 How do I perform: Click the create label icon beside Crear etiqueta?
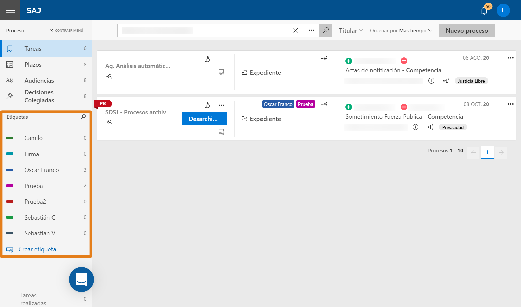click(x=10, y=250)
